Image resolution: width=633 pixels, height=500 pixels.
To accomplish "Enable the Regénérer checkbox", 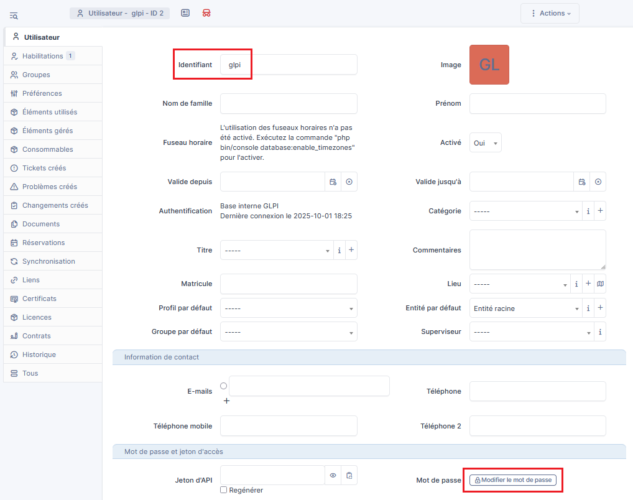I will [x=224, y=490].
